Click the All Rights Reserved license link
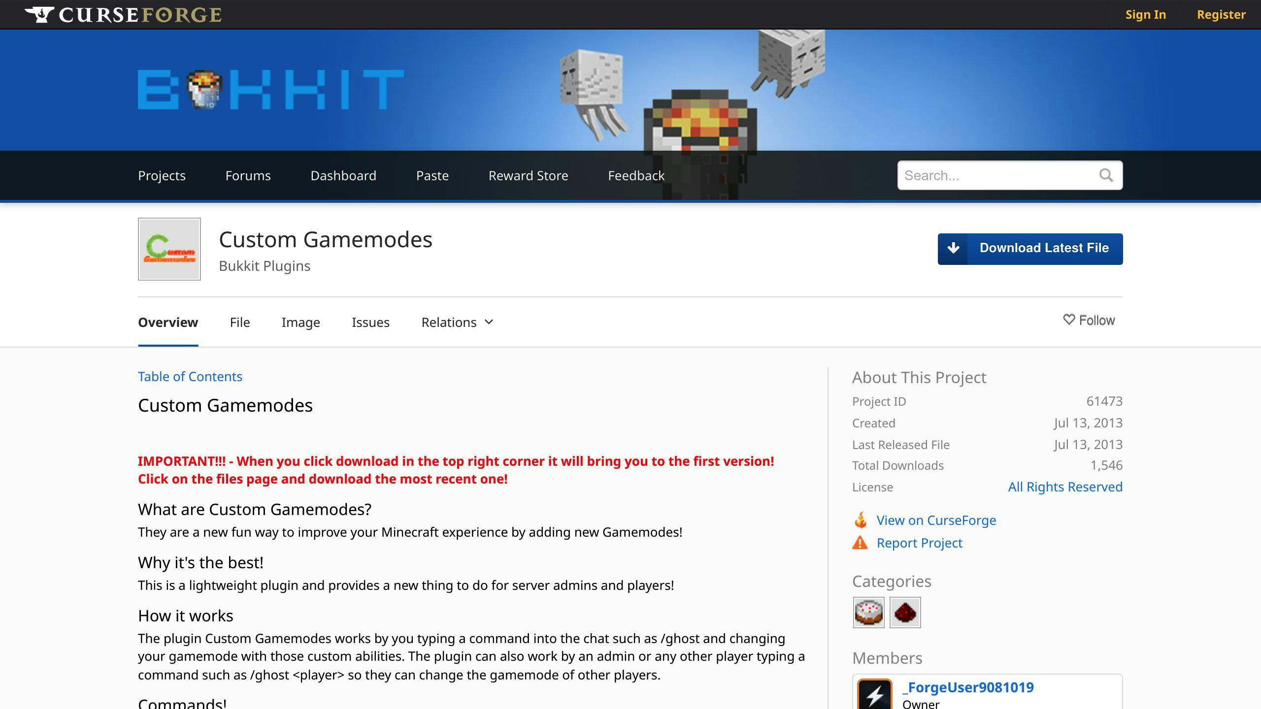Screen dimensions: 1261x709 click(x=1064, y=485)
